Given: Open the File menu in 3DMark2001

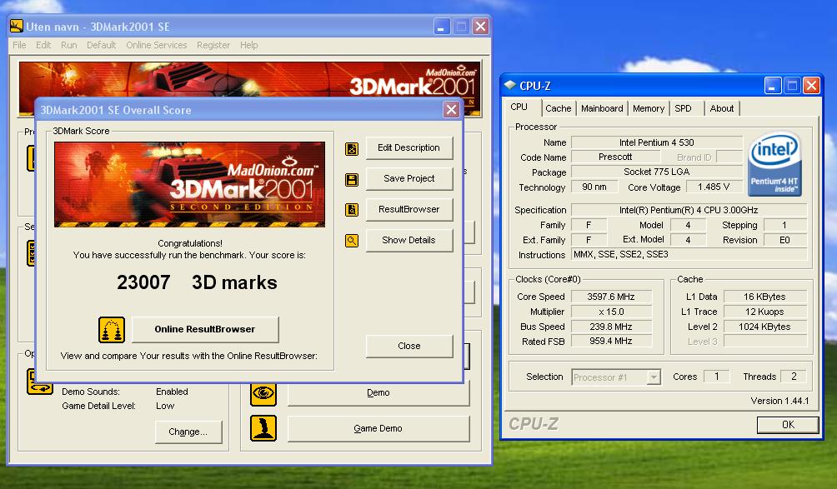Looking at the screenshot, I should 19,45.
